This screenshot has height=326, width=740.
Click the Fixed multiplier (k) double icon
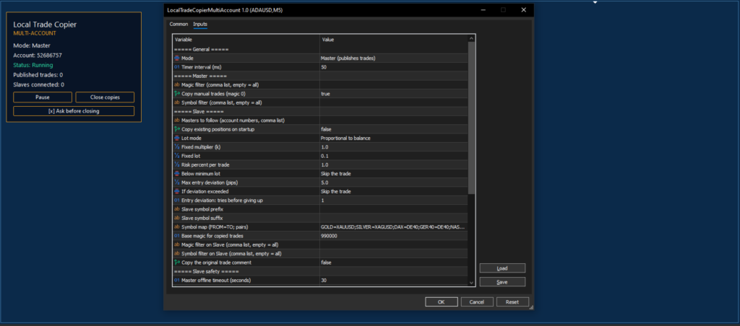[x=177, y=147]
